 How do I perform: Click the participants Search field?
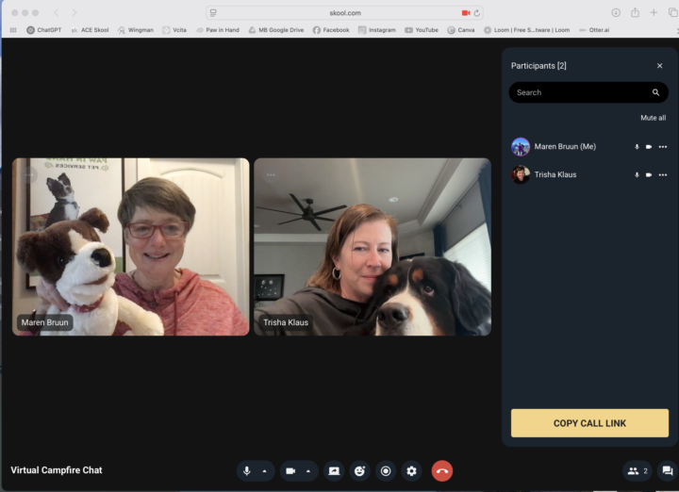point(588,92)
